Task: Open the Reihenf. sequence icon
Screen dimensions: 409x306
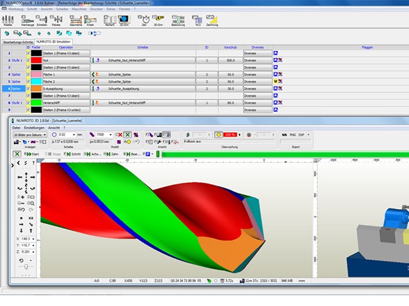Action: 110,20
